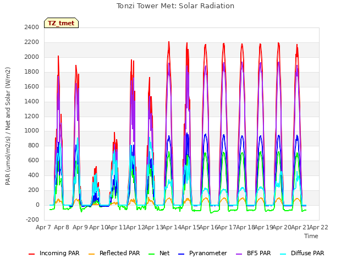Click the TZ_tmet annotation box
Image resolution: width=352 pixels, height=264 pixels.
[61, 23]
